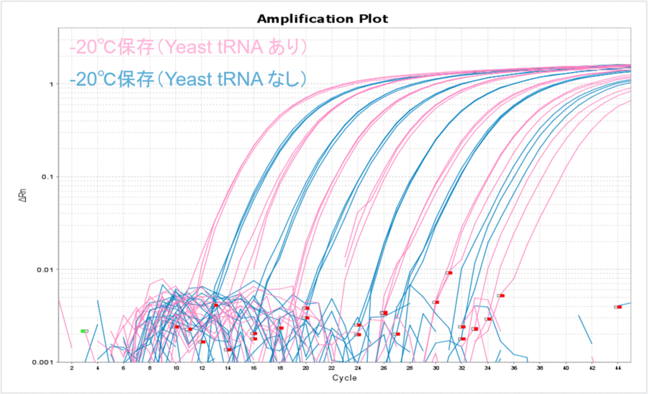Select the pink Yeast tRNA あり legend label
The image size is (648, 394).
coord(189,48)
